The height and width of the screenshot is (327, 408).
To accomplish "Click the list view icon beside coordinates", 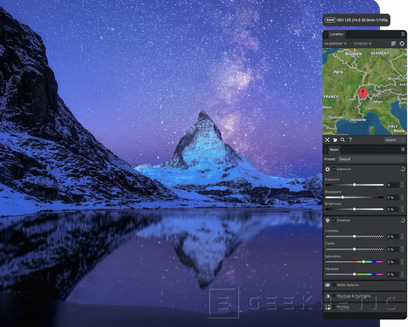I will [393, 44].
